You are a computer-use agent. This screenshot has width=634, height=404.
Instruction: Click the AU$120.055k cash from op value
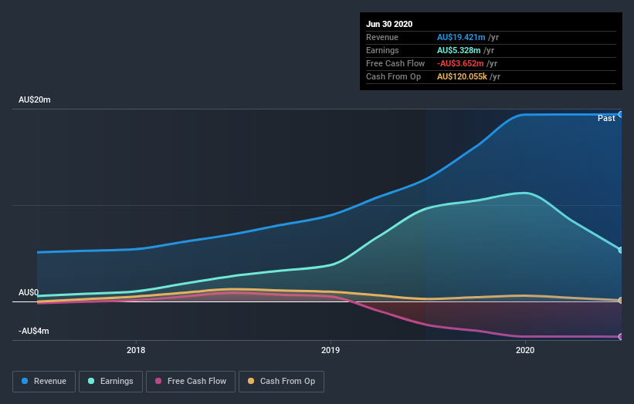pos(462,76)
